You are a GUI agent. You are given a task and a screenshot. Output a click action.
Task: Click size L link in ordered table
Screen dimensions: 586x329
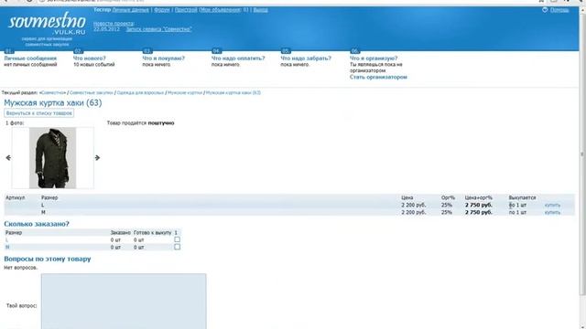point(6,239)
